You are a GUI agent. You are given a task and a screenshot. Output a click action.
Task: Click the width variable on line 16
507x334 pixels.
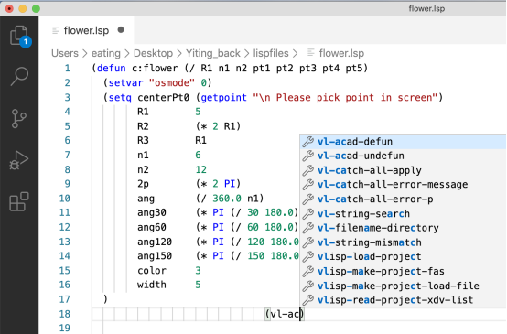pyautogui.click(x=152, y=285)
